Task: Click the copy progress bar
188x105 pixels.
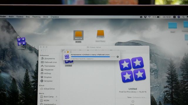Action: (93, 57)
